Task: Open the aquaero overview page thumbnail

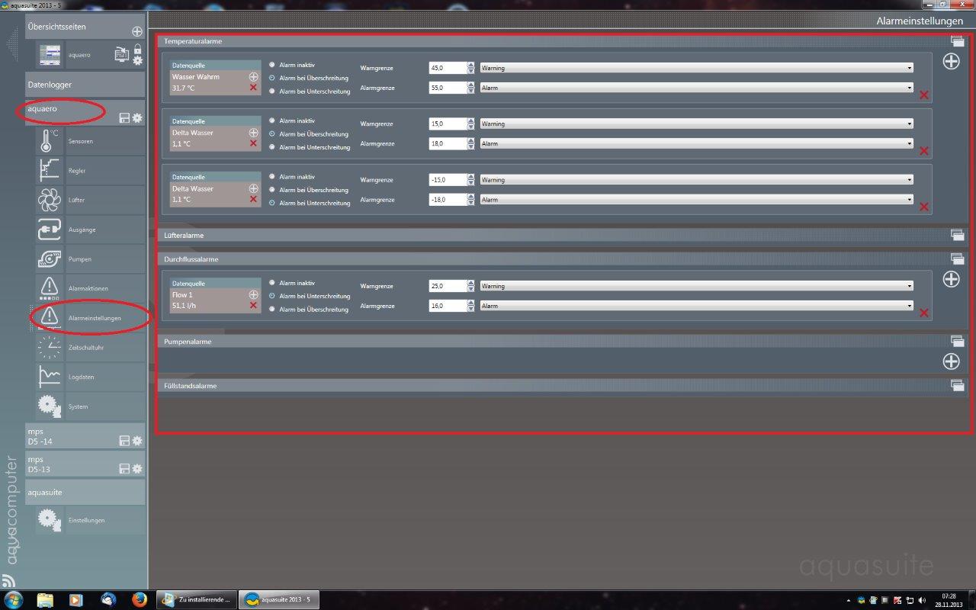Action: (x=51, y=54)
